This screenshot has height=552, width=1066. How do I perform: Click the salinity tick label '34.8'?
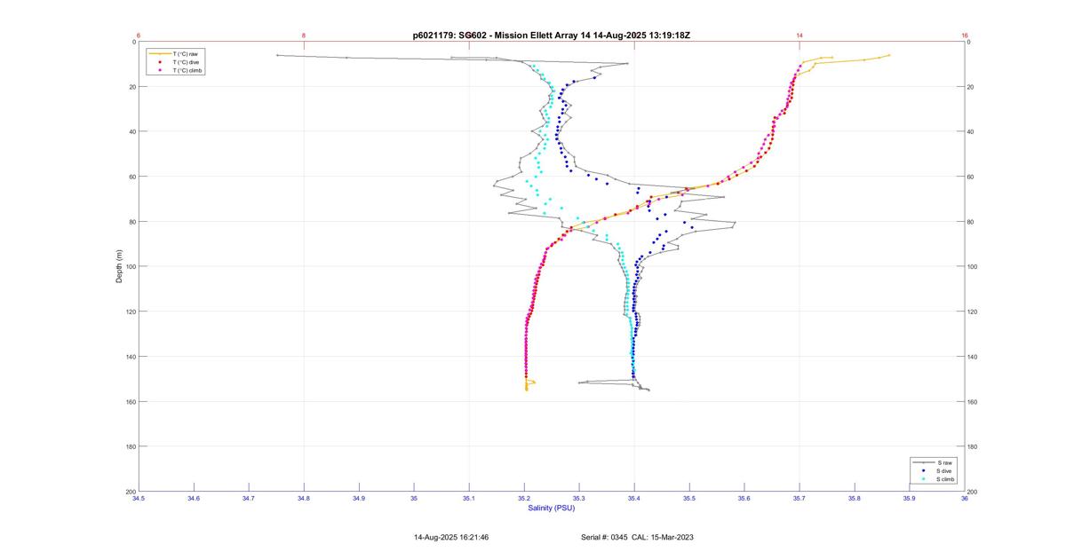[304, 499]
